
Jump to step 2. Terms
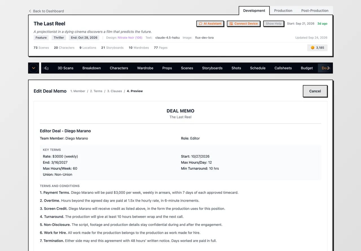pyautogui.click(x=96, y=91)
